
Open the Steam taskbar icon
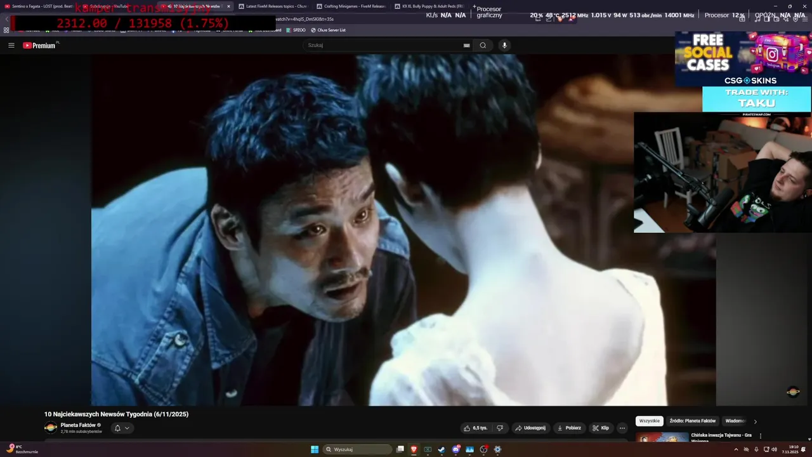[442, 449]
